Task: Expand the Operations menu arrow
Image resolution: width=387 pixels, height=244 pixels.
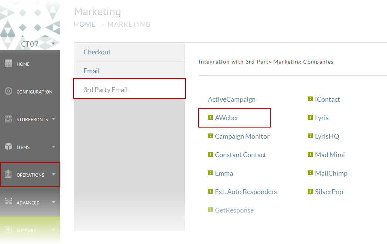Action: pos(54,174)
